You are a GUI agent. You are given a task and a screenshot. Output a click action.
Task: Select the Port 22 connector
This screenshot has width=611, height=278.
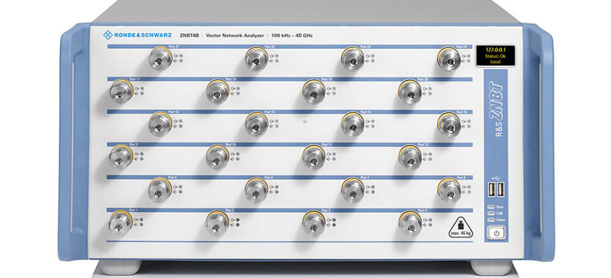point(256,59)
